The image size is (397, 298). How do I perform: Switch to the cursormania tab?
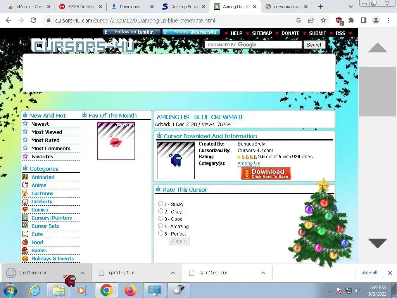(x=287, y=7)
